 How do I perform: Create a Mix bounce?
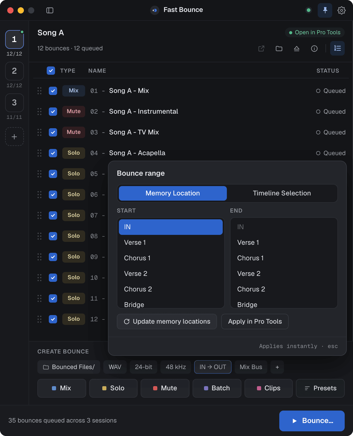pyautogui.click(x=62, y=388)
